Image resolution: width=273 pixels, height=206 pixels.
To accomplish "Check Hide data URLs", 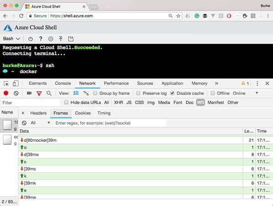I will (x=66, y=102).
